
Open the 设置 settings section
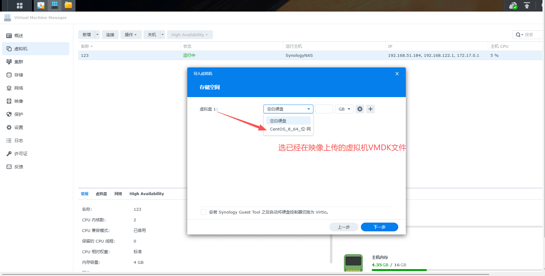(36, 127)
